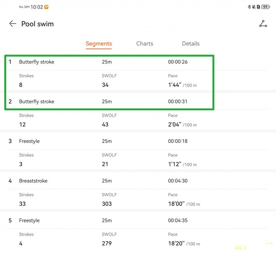
Task: Tap the Bluetooth icon in status bar
Action: 249,7
